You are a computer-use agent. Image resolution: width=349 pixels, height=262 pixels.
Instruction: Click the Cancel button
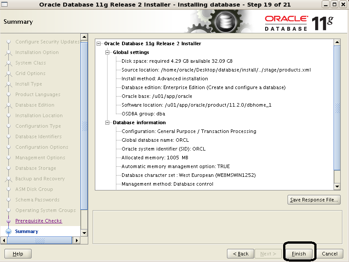pos(329,254)
